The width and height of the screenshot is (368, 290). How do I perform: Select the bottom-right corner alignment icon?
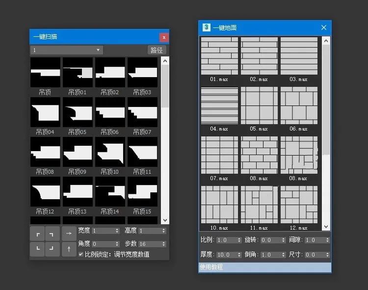tap(52, 249)
